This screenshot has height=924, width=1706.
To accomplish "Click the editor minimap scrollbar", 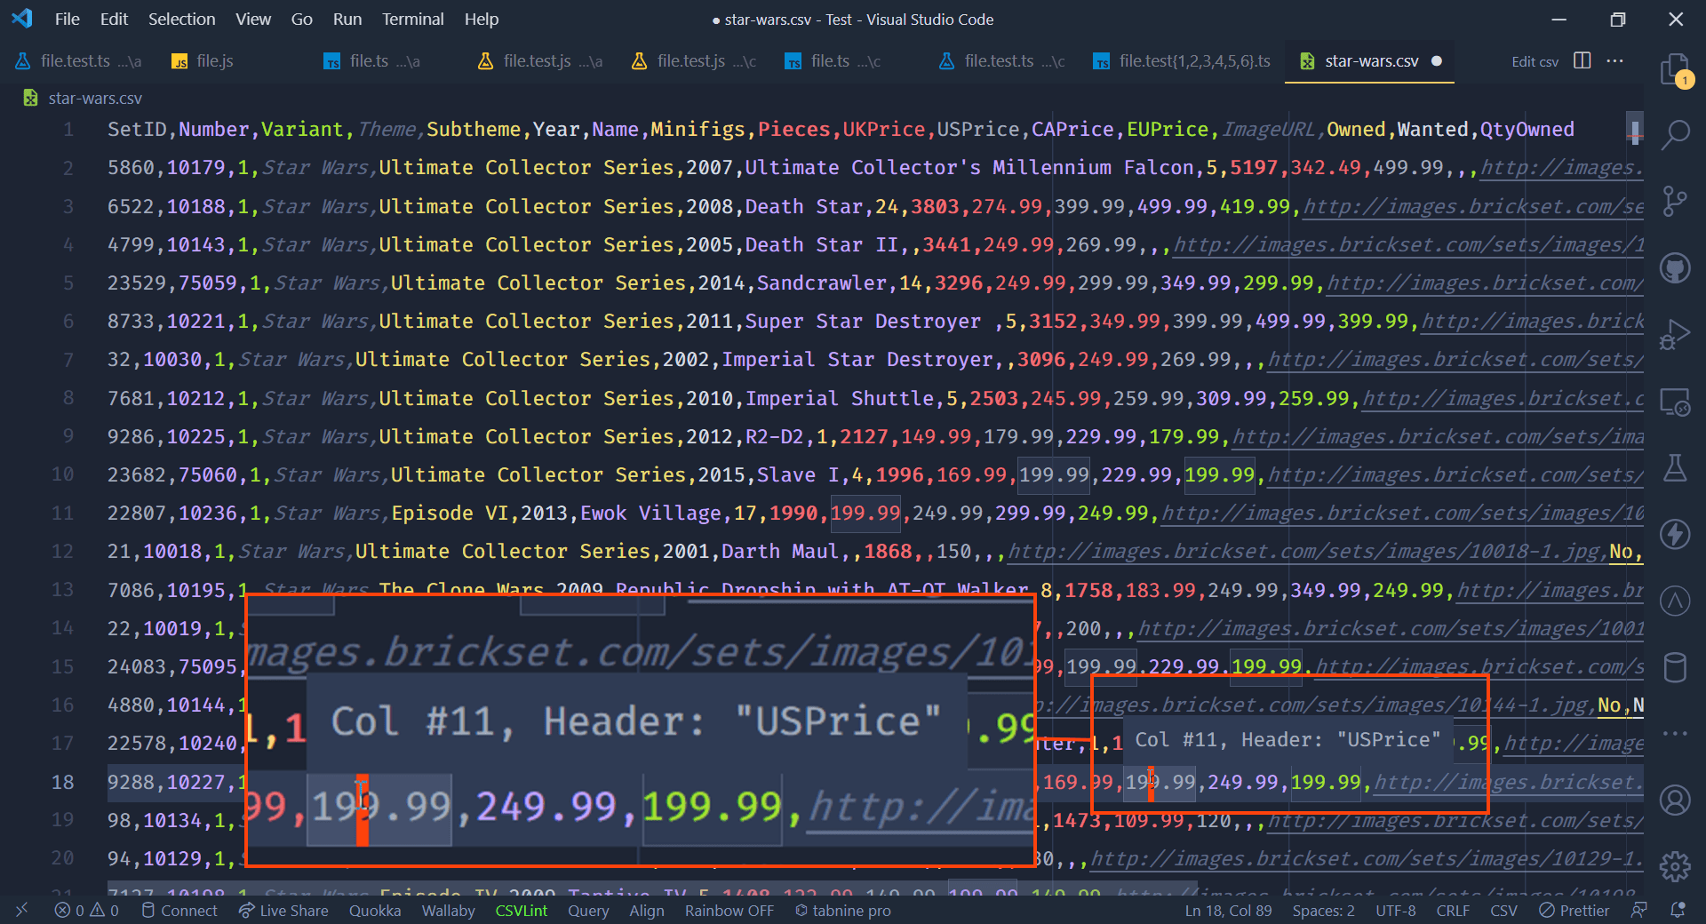I will coord(1635,130).
